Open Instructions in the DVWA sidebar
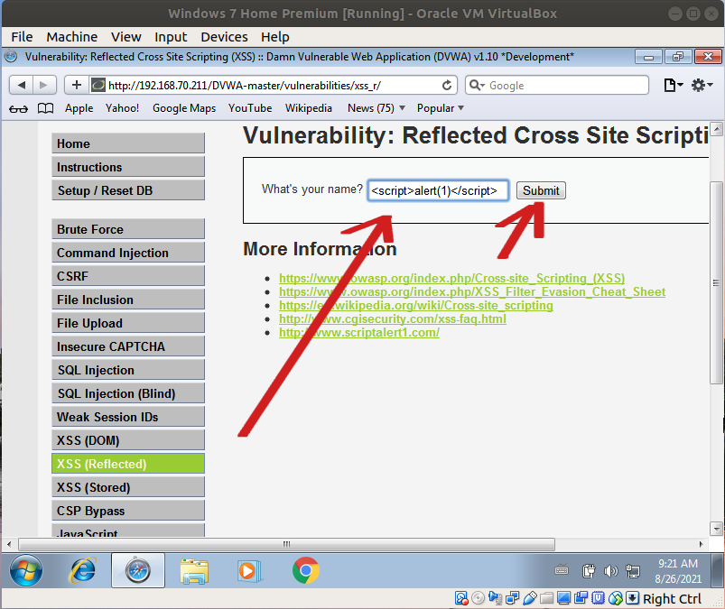The image size is (725, 609). [128, 167]
